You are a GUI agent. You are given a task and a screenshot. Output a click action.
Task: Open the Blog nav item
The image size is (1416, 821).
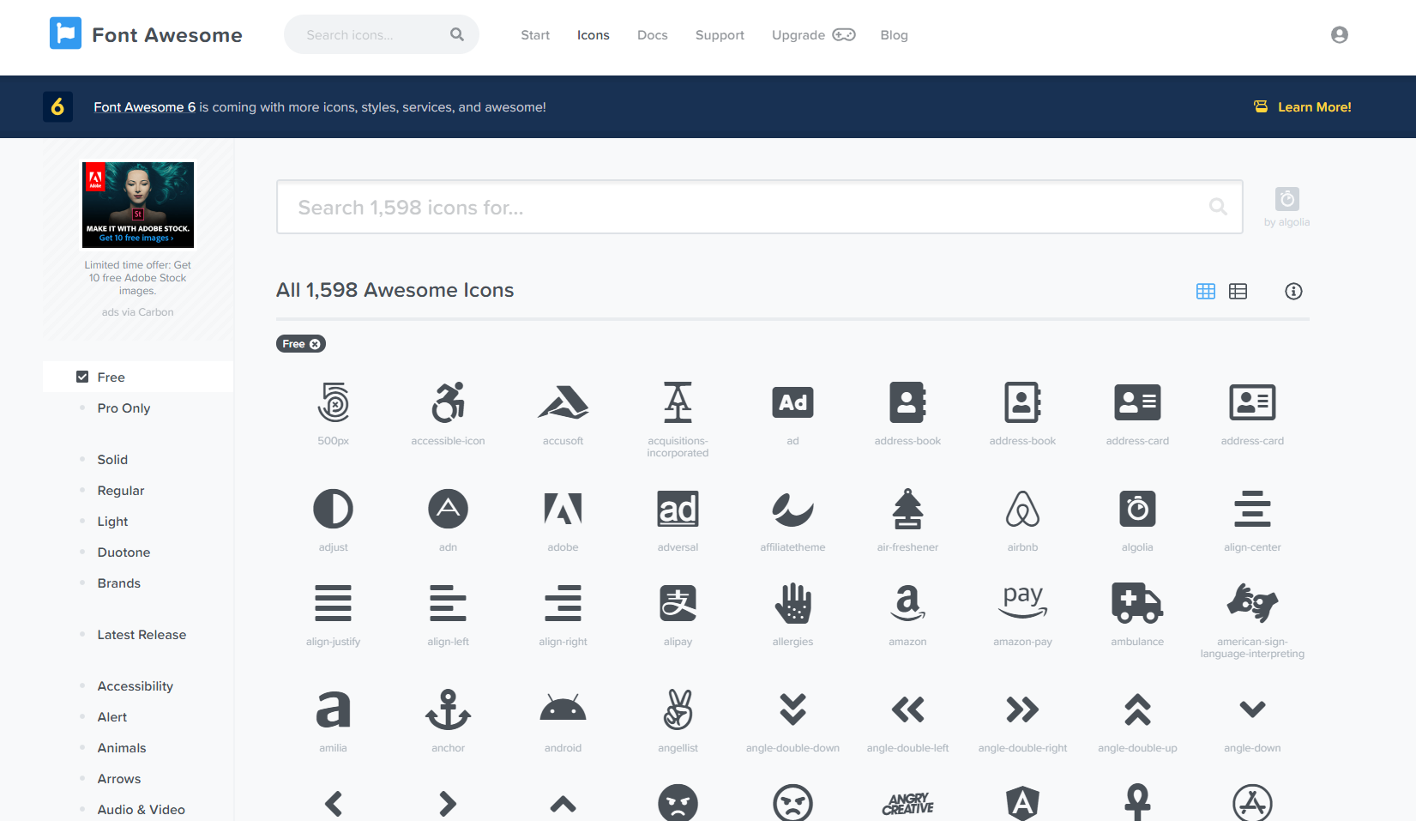(x=894, y=35)
